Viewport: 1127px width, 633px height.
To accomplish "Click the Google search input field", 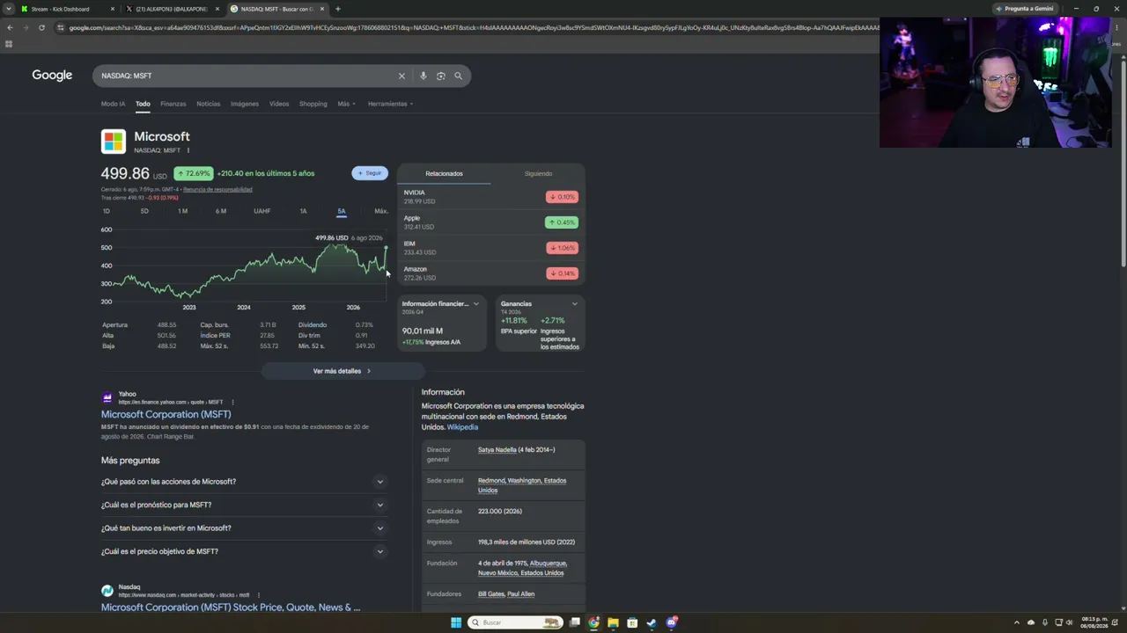I will (x=247, y=76).
